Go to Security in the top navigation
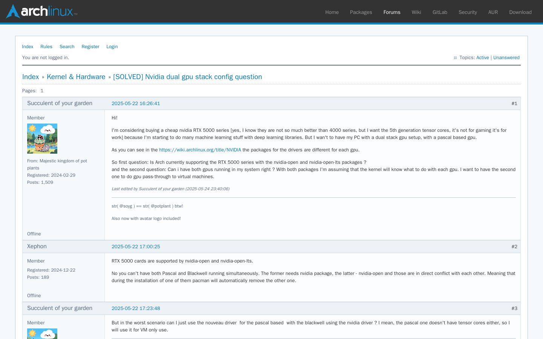The image size is (543, 339). [468, 12]
